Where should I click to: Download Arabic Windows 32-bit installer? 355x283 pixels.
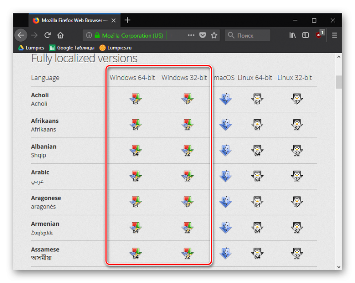pyautogui.click(x=187, y=177)
